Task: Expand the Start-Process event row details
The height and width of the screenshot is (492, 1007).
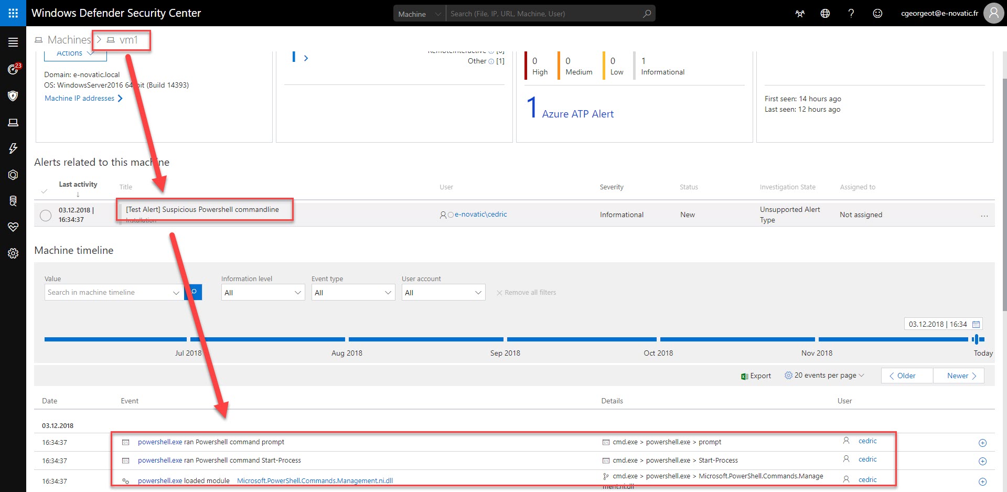Action: (x=982, y=462)
